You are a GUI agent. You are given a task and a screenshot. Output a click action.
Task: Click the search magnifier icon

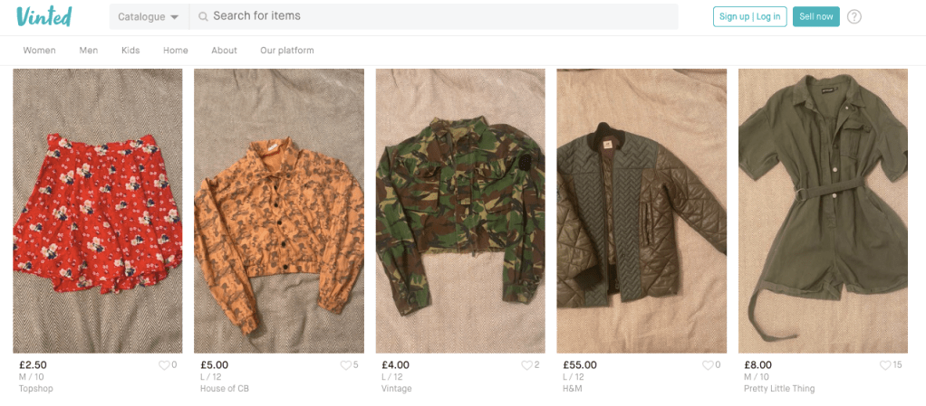click(203, 16)
